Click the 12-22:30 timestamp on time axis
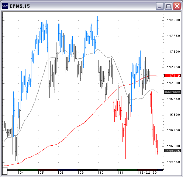 [148, 173]
